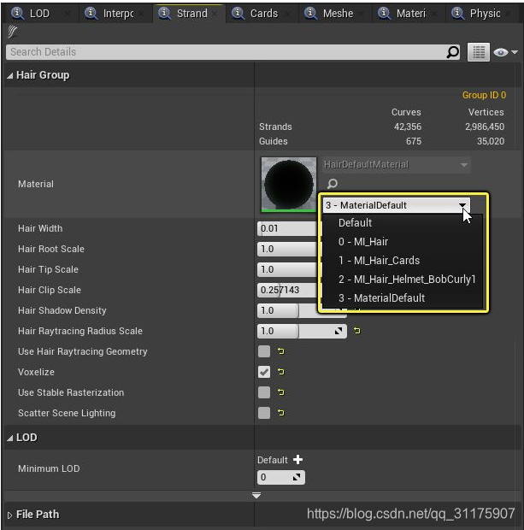Switch to the Cards tab
524x530 pixels.
[x=263, y=13]
